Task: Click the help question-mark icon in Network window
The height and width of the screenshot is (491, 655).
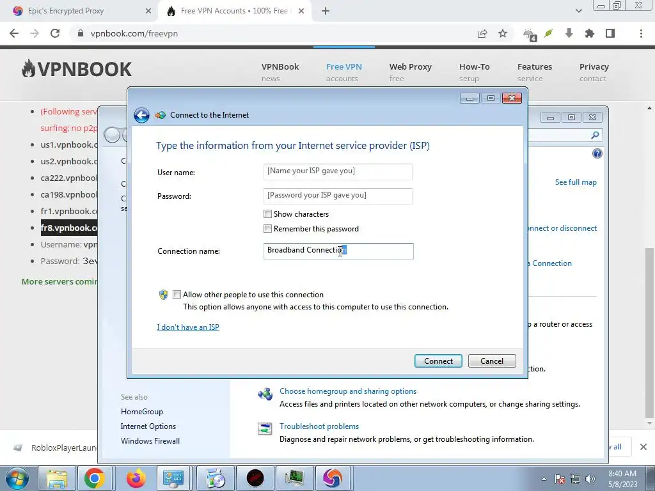Action: 597,153
